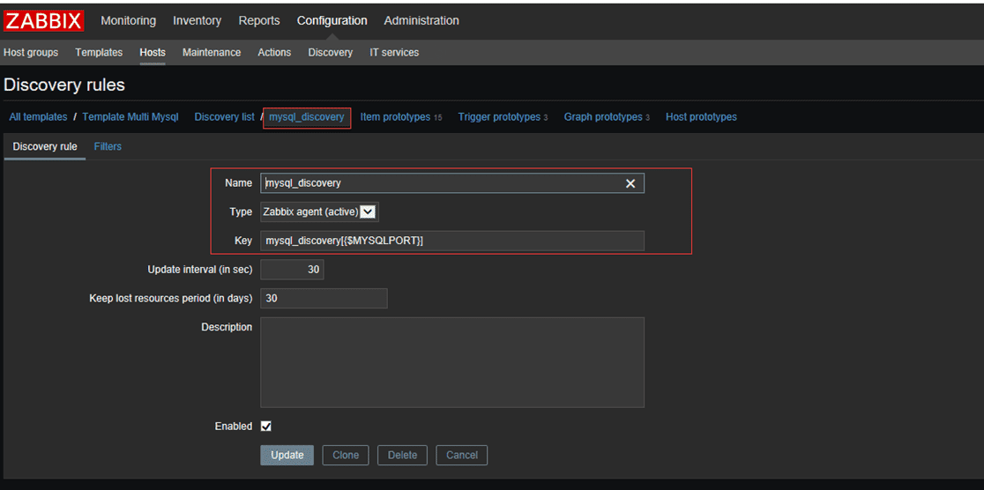Navigate to Template Multi Mysql

point(130,117)
